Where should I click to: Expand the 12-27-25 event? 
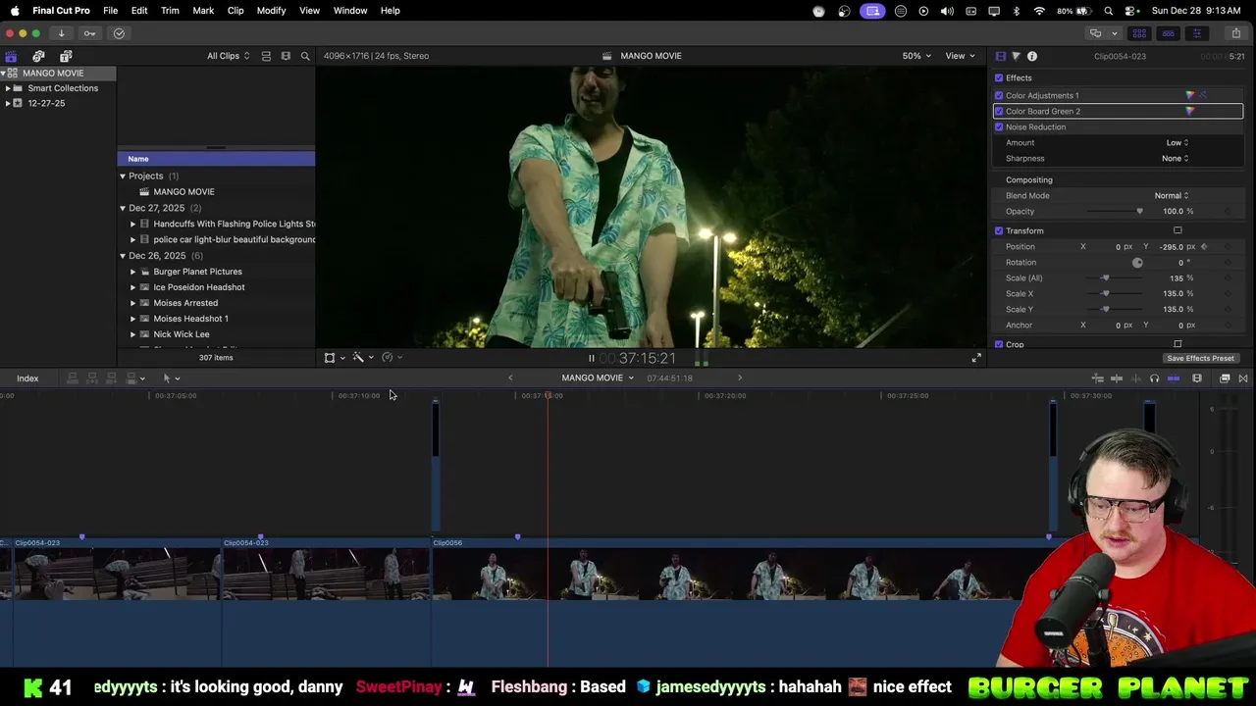pos(8,103)
